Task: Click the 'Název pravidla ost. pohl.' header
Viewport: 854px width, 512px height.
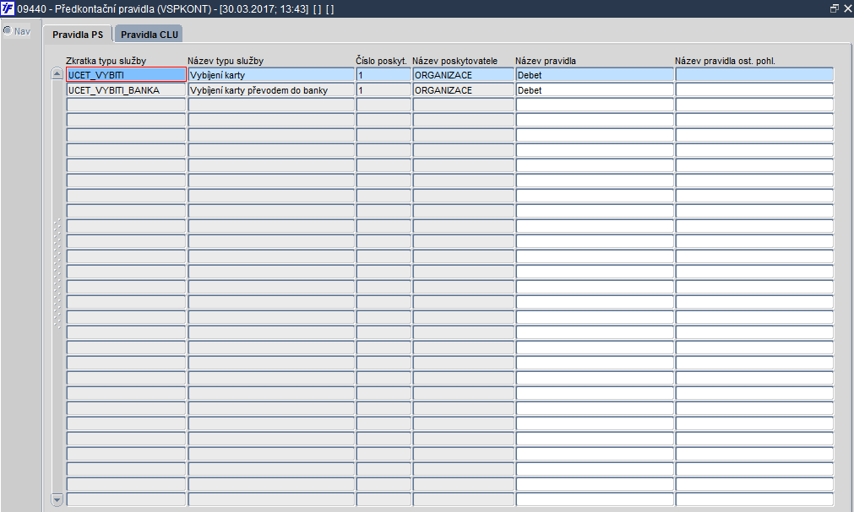Action: (725, 61)
